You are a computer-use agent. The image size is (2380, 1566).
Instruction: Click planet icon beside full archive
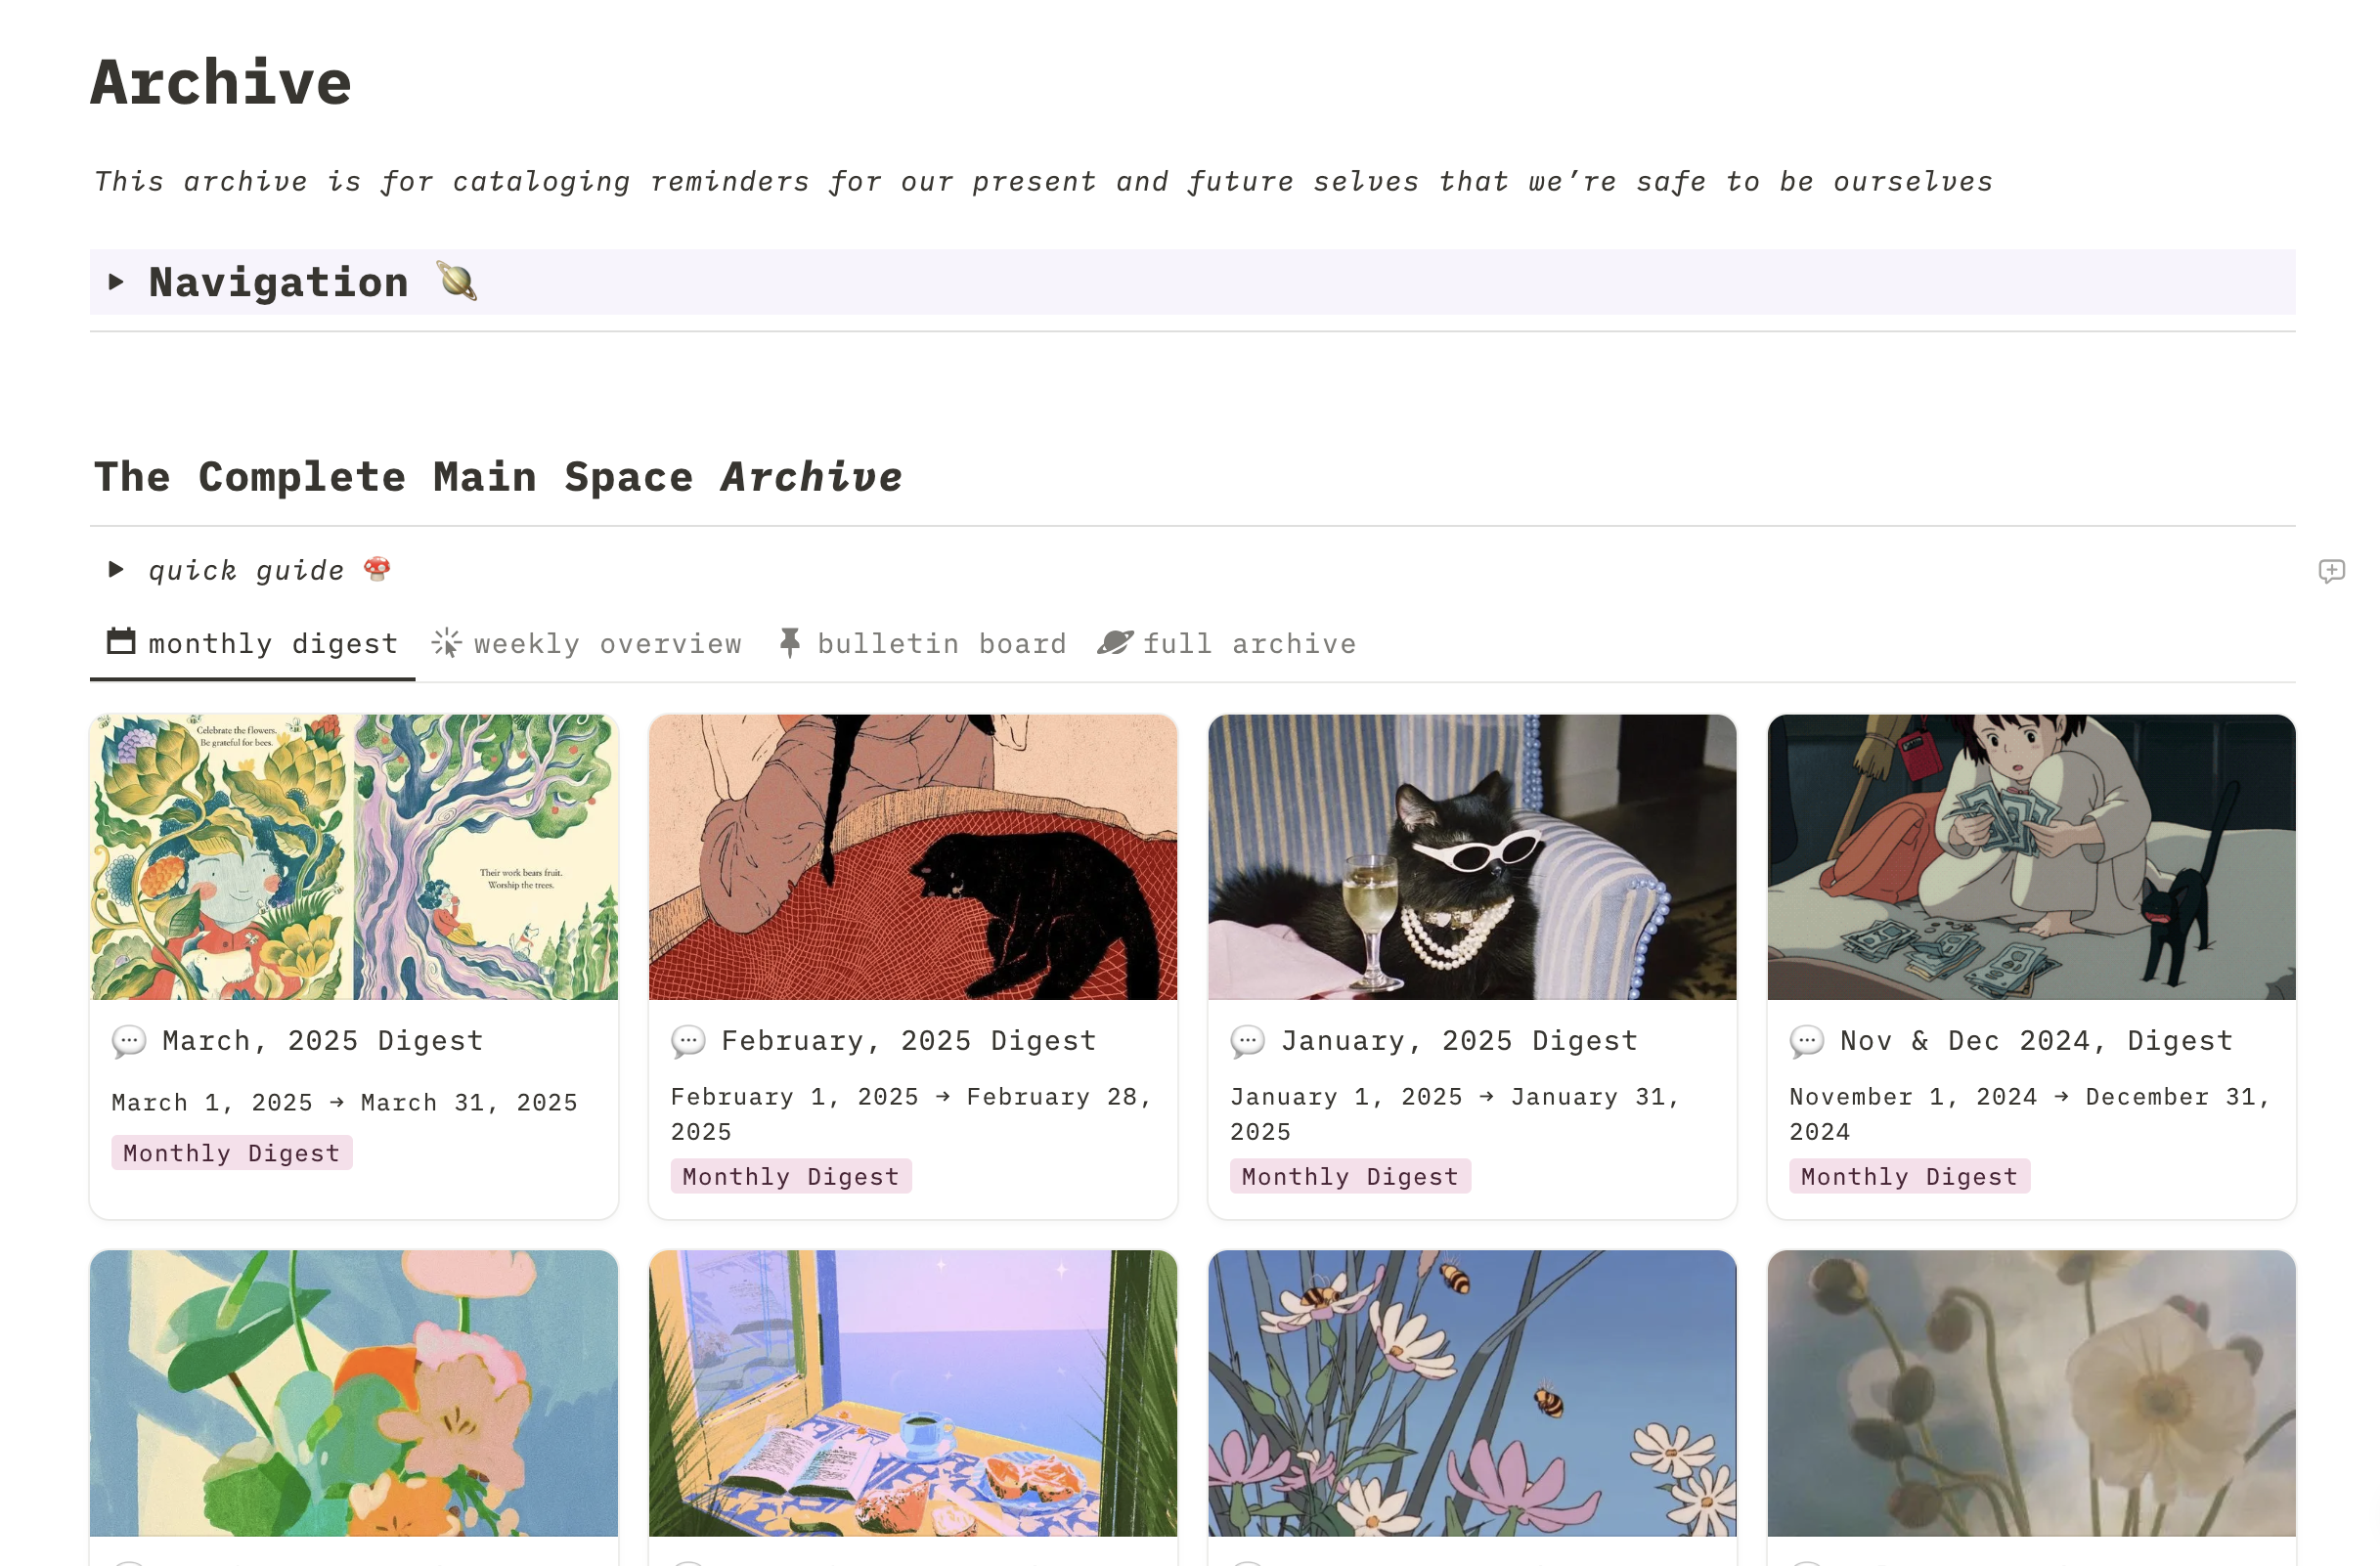click(1115, 643)
